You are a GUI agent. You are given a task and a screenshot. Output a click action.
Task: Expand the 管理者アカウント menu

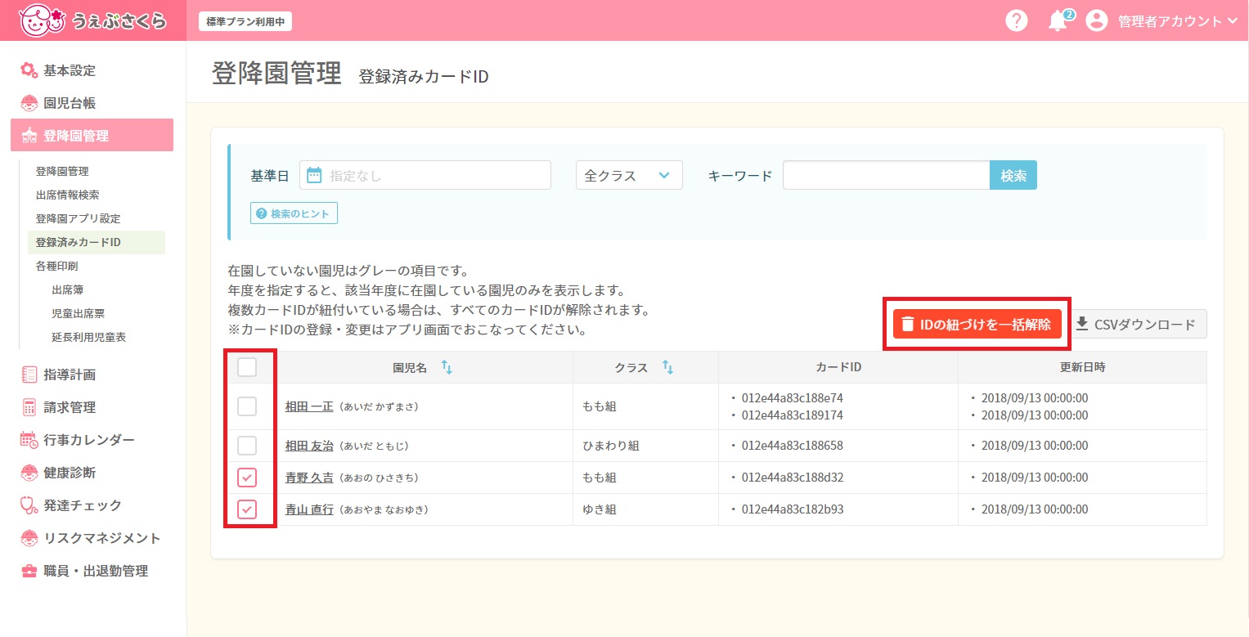point(1179,22)
